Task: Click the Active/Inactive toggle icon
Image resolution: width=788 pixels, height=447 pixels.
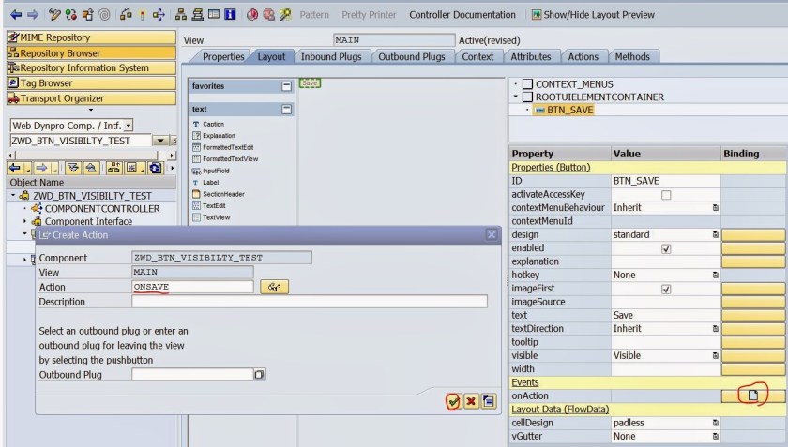Action: (x=71, y=15)
